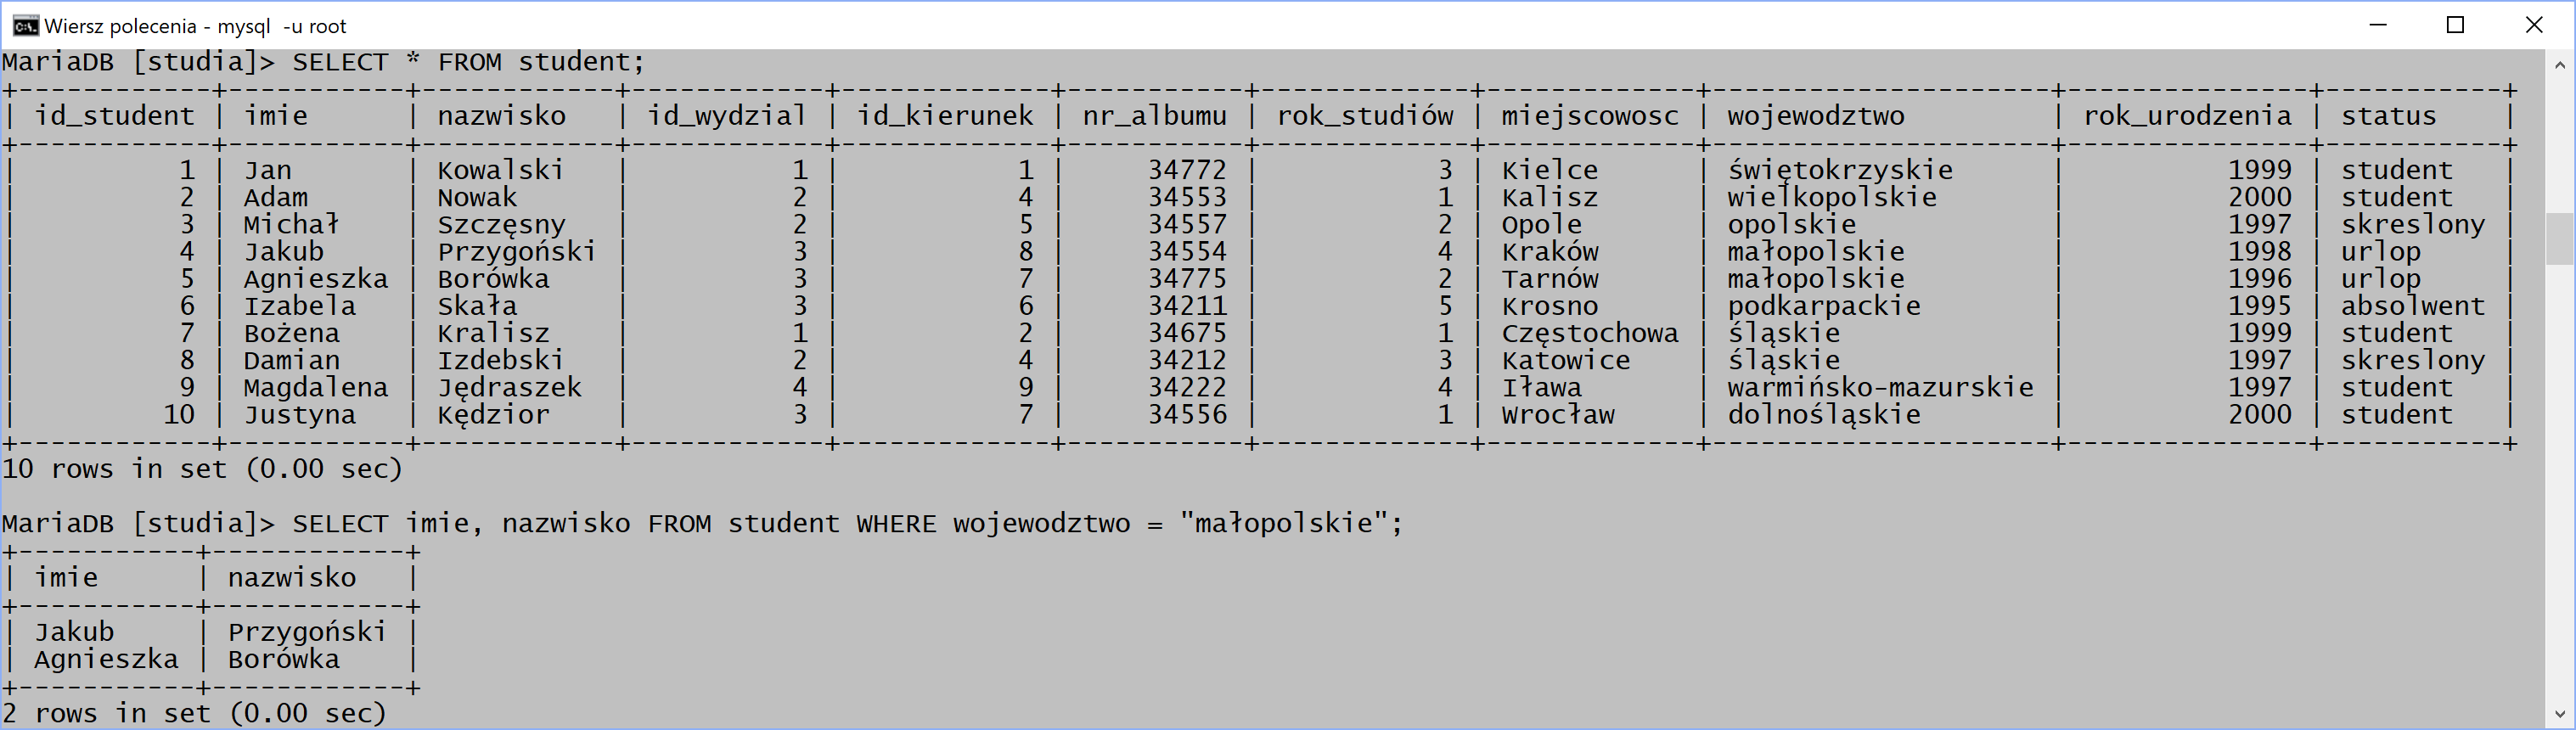2576x730 pixels.
Task: Click first name 'Damian' in the table
Action: pos(291,360)
